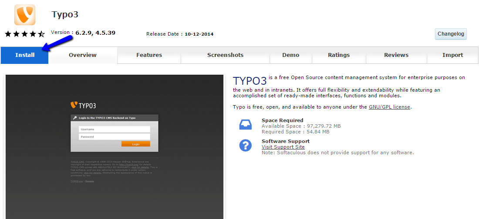Go to the Import tab
Image resolution: width=479 pixels, height=219 pixels.
click(453, 55)
